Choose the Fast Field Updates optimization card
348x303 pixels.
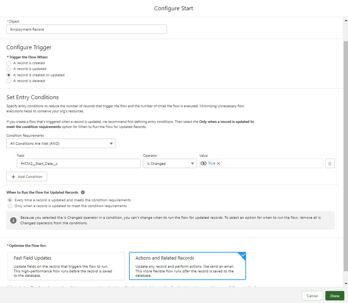click(x=66, y=266)
